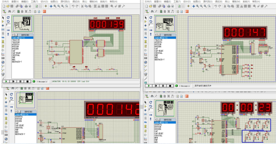The image size is (276, 144).
Task: Toggle grid display in the 000139 window toolbar
Action: (x=41, y=6)
